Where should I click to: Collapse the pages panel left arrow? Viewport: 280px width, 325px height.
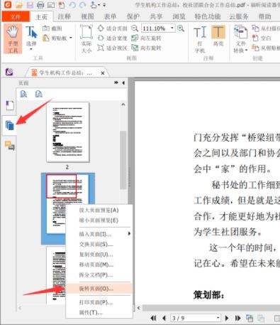(123, 82)
